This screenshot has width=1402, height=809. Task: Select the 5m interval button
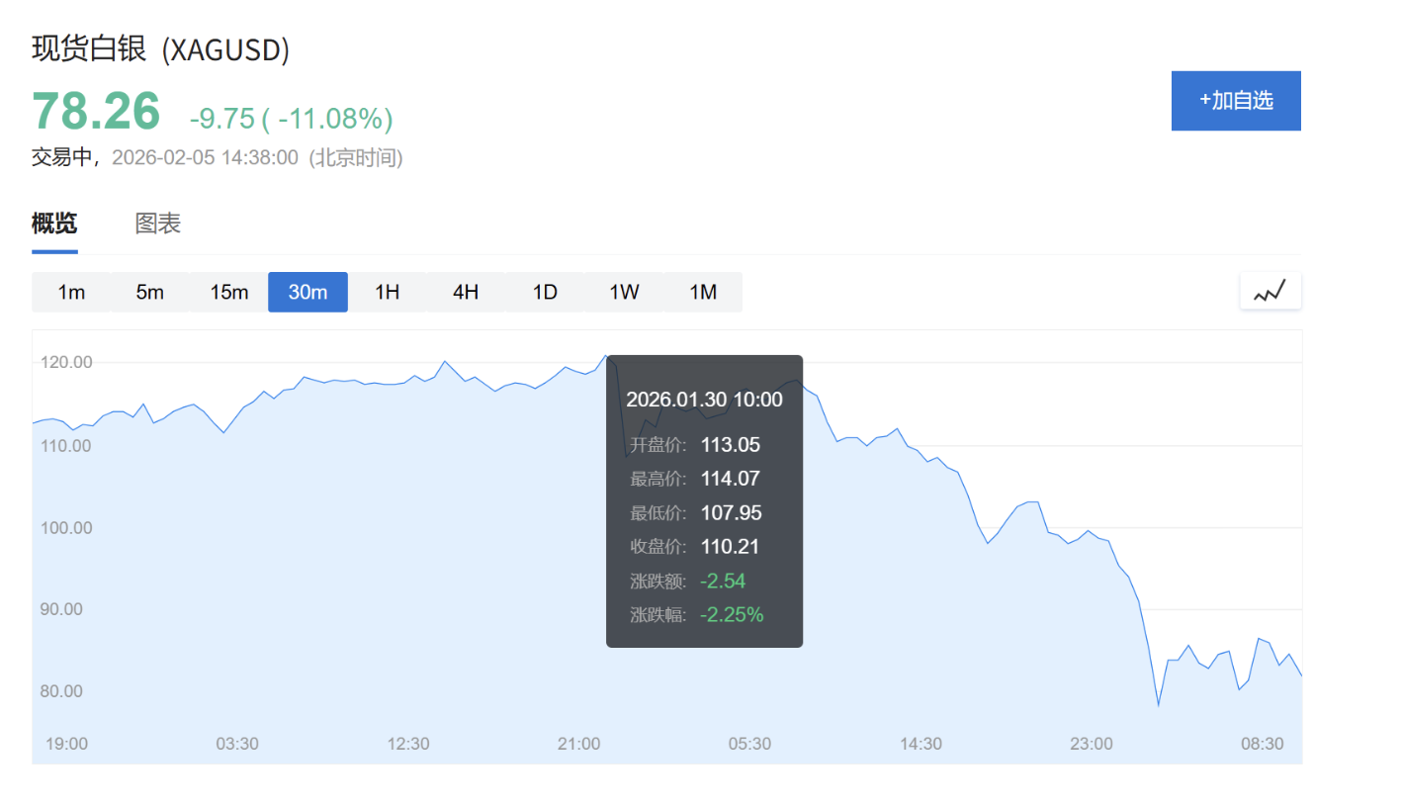[x=149, y=293]
